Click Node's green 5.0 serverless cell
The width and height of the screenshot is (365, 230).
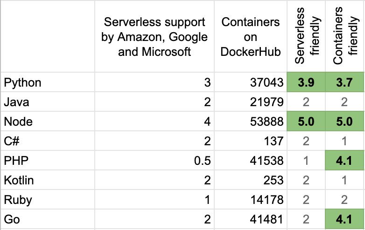tap(307, 122)
